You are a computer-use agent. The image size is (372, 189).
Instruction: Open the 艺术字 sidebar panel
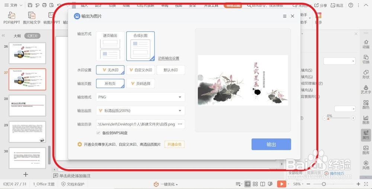[x=366, y=89]
